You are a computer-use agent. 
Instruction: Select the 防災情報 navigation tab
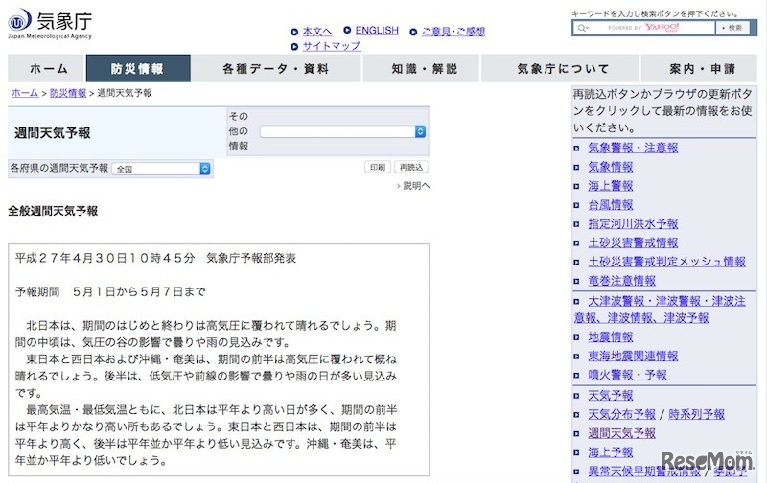point(138,68)
